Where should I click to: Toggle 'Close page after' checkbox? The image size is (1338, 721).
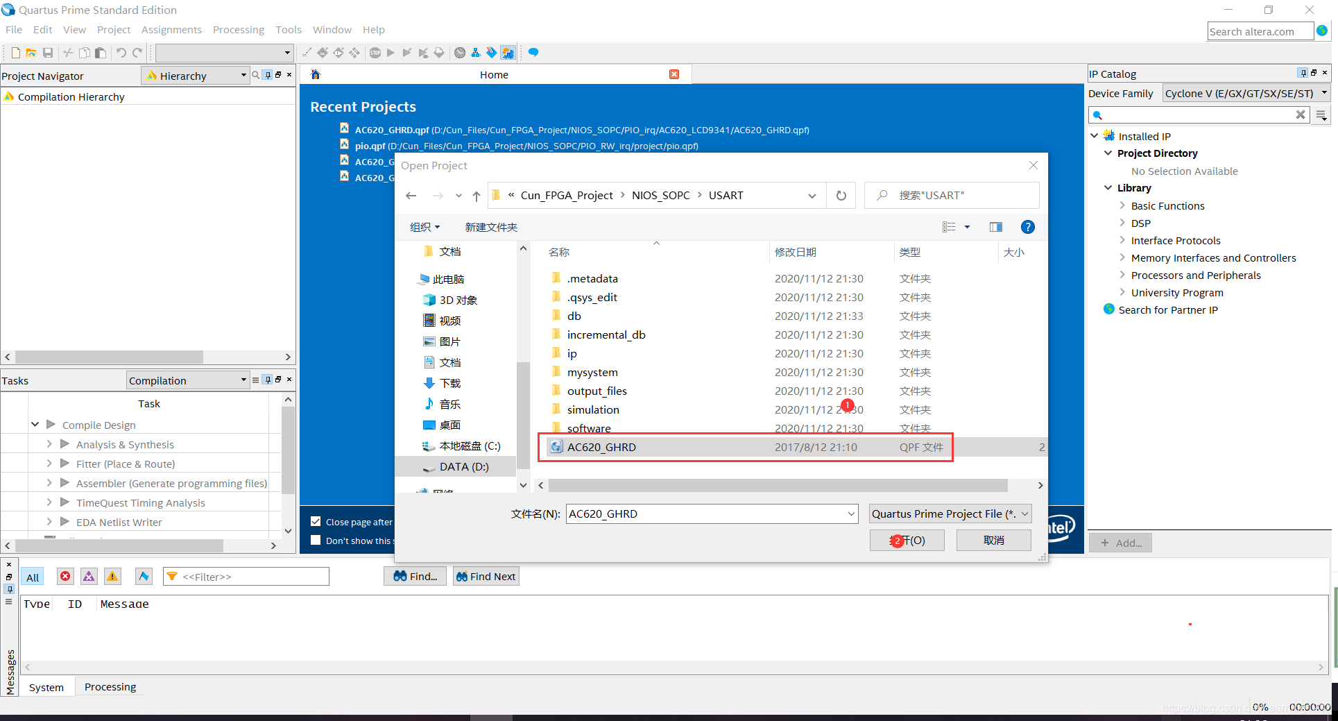[x=316, y=522]
